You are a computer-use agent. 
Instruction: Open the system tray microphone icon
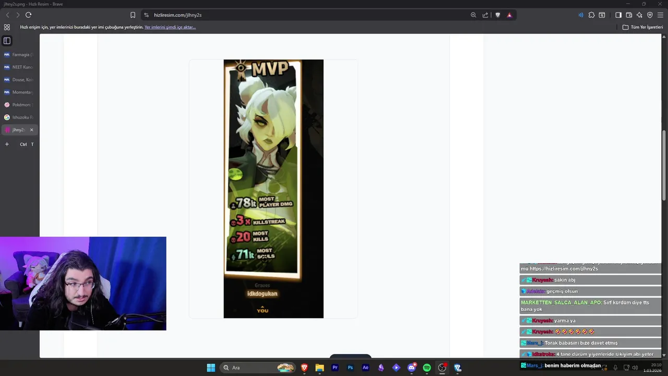click(x=615, y=368)
